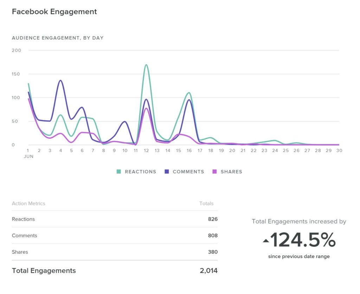The width and height of the screenshot is (360, 294).
Task: Click the Comments peak on June 4
Action: [60, 80]
